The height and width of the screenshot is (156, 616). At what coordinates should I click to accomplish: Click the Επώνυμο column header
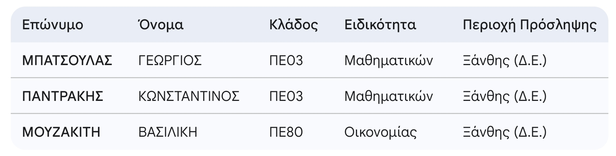53,25
